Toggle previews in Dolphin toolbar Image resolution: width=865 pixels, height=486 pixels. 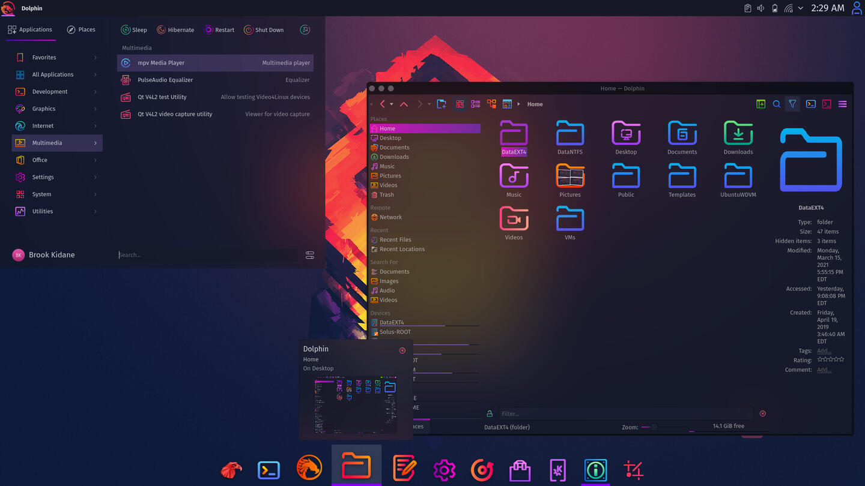[507, 104]
